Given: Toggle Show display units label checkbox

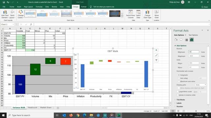Looking at the screenshot, I should click(x=179, y=88).
